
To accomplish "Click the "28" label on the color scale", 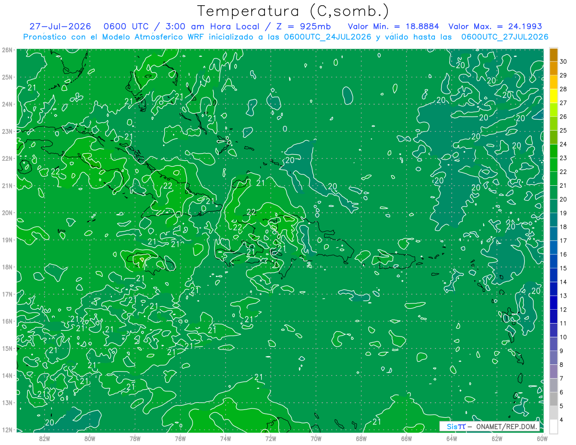I will pos(563,89).
